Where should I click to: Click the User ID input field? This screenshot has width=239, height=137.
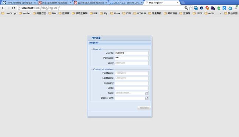(x=132, y=53)
